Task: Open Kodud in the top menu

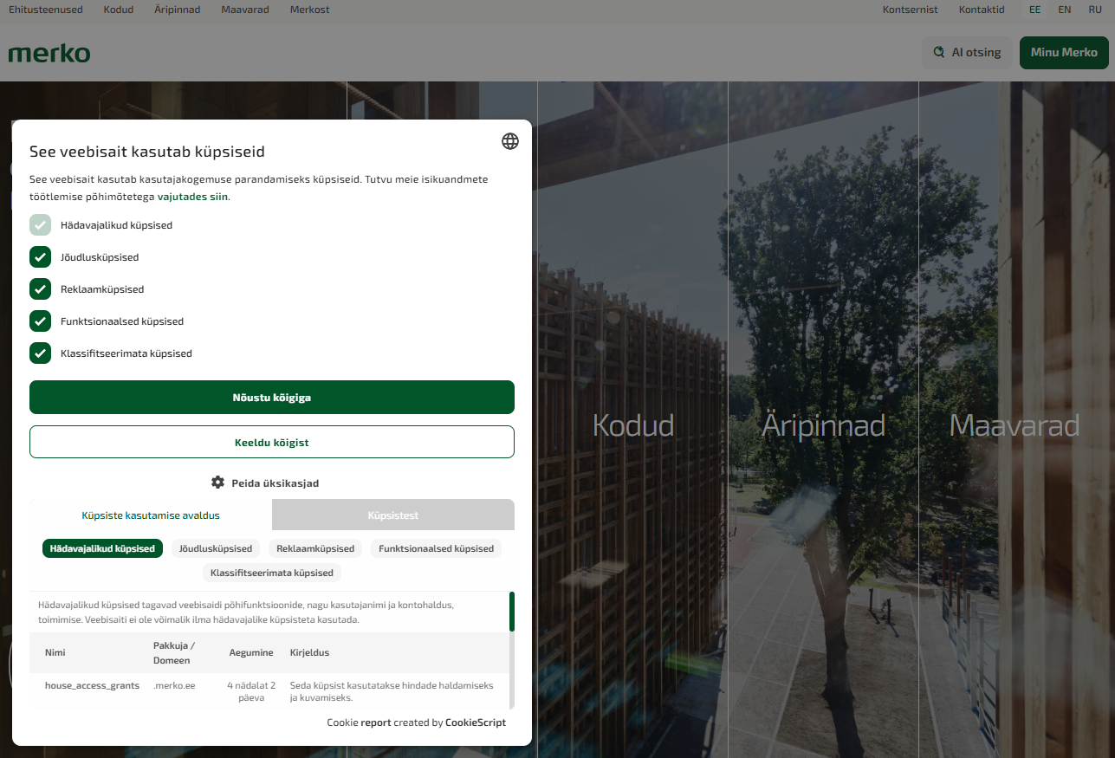Action: [x=119, y=10]
